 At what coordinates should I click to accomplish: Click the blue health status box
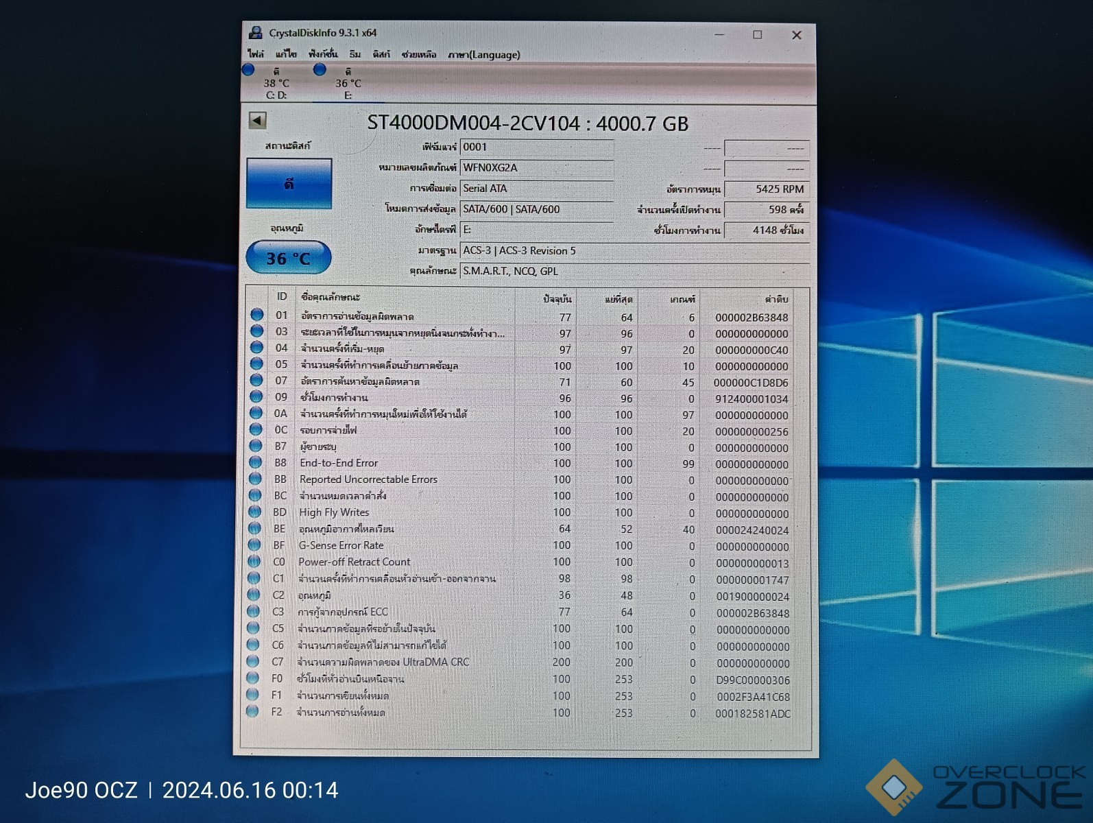tap(289, 184)
